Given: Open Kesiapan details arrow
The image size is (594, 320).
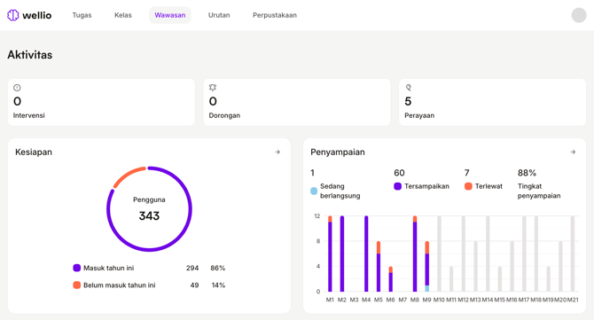Looking at the screenshot, I should coord(277,152).
